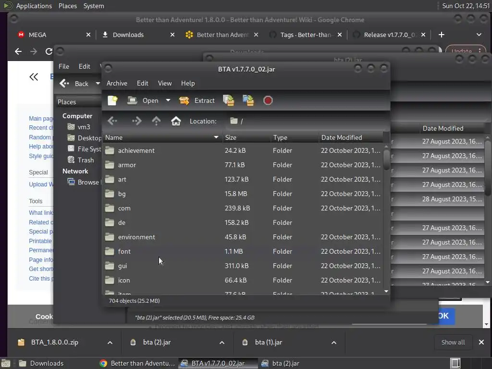Click the Back button in the Downloads file manager

coord(74,84)
